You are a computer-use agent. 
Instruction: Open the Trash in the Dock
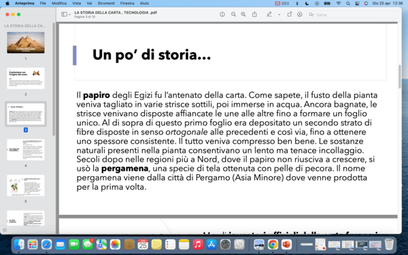click(x=389, y=244)
